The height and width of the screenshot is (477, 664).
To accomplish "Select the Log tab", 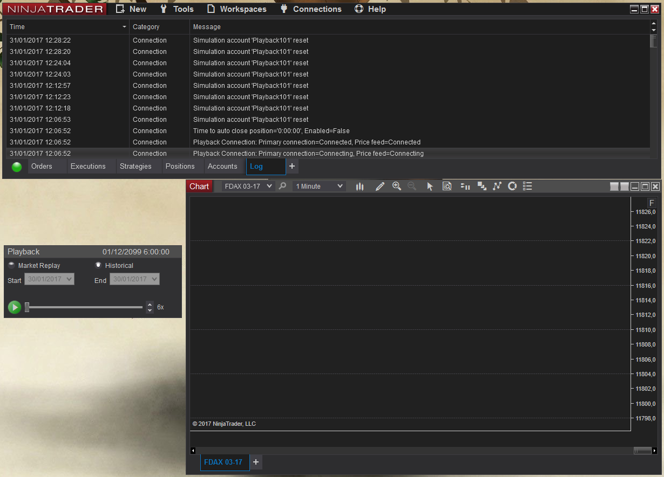I will tap(266, 167).
